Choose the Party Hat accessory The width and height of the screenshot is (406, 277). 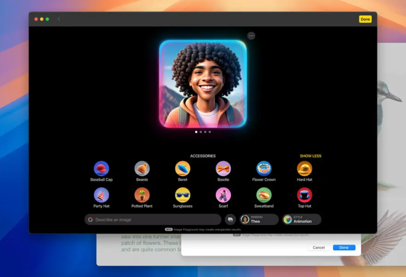pyautogui.click(x=101, y=195)
